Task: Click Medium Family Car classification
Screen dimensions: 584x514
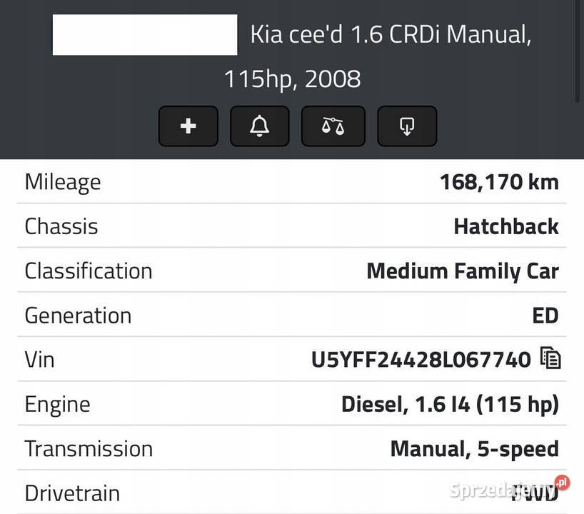Action: click(463, 271)
